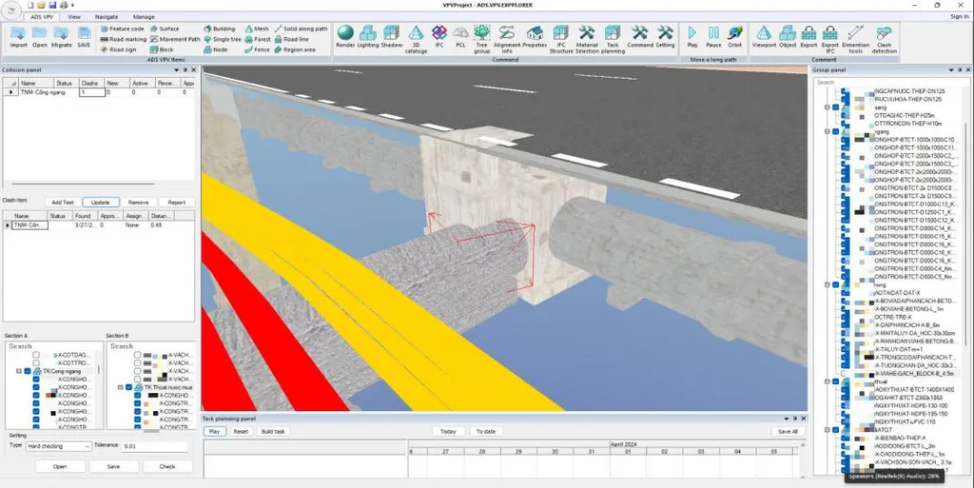Click the Update button
The image size is (974, 488).
[x=101, y=203]
